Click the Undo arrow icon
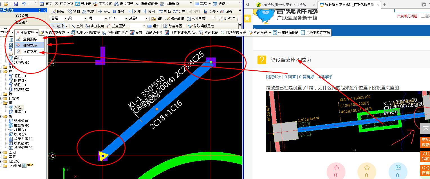Viewport: 430px width, 179px height. [x=24, y=4]
